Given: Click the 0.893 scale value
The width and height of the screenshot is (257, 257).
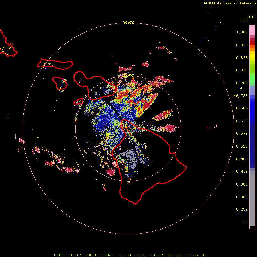Looking at the screenshot, I should (242, 57).
